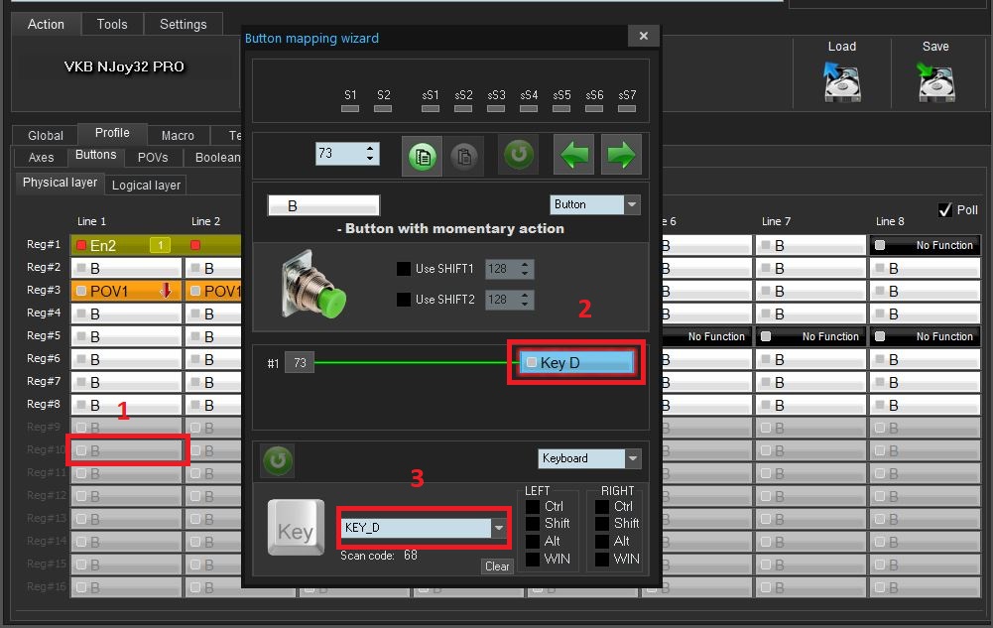Viewport: 993px width, 628px height.
Task: Click reset icon left of Keyboard dropdown
Action: tap(277, 459)
